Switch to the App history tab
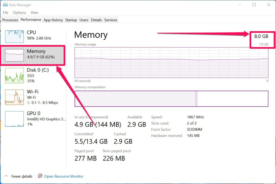The width and height of the screenshot is (276, 184). 53,20
